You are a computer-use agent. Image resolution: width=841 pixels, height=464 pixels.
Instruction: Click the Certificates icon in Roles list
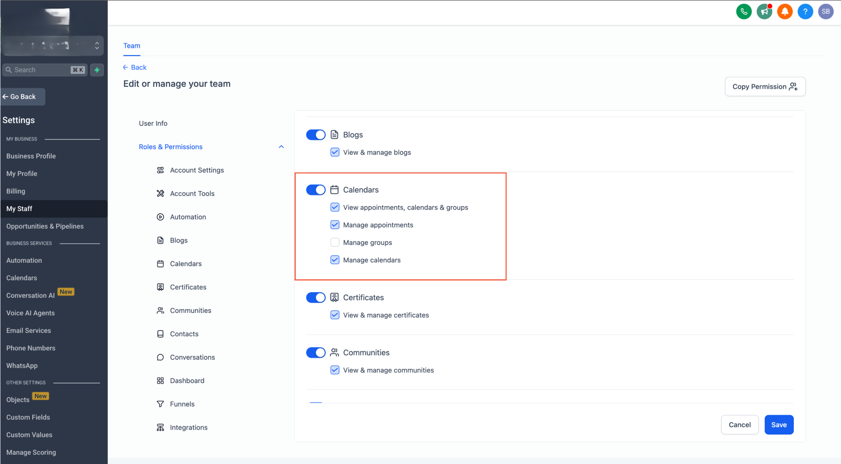[x=160, y=287]
